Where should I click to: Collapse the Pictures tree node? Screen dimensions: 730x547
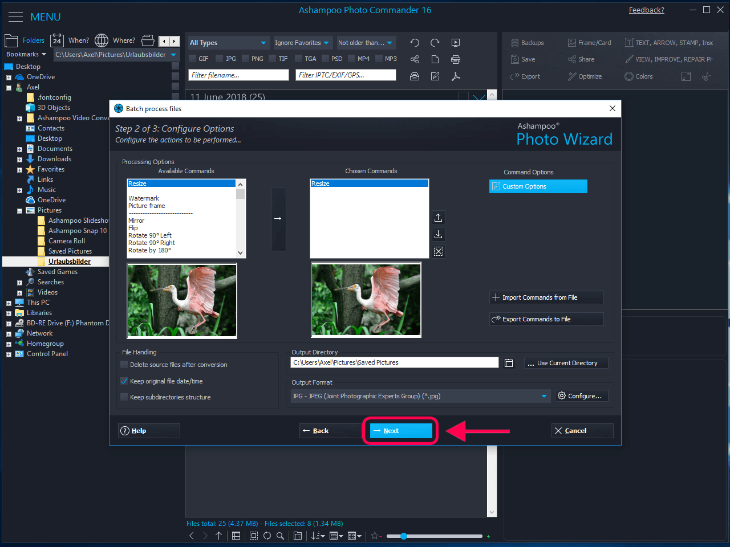pos(19,211)
